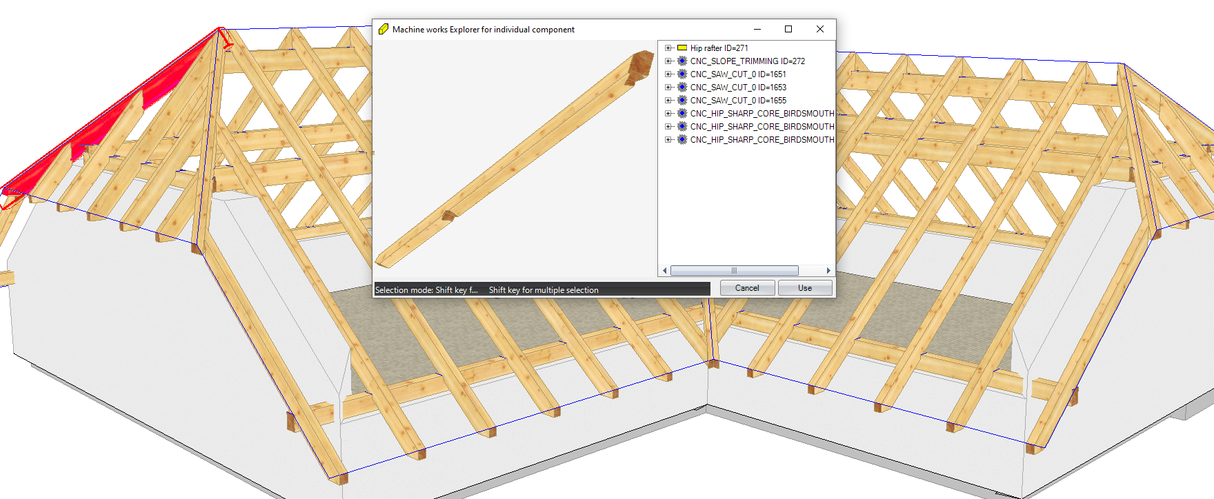This screenshot has width=1214, height=499.
Task: Confirm with the Use button
Action: coord(805,288)
